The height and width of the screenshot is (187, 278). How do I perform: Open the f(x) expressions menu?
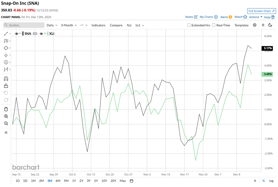[129, 25]
